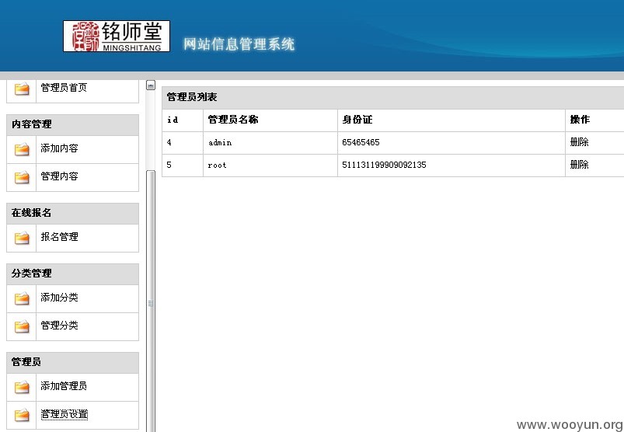Image resolution: width=624 pixels, height=432 pixels.
Task: Collapse the 在线报名 section header
Action: click(72, 213)
